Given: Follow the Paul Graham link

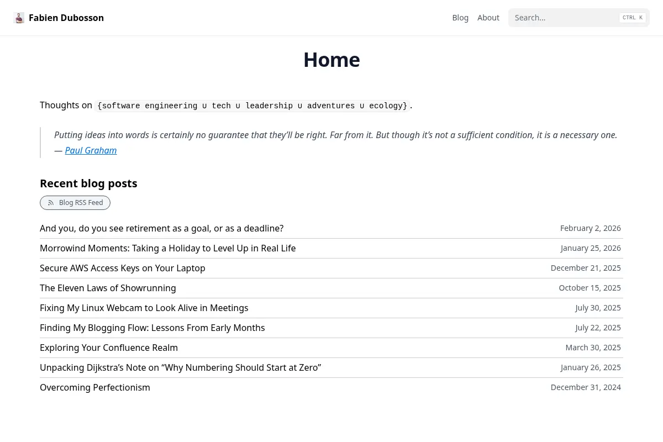Looking at the screenshot, I should click(x=91, y=150).
